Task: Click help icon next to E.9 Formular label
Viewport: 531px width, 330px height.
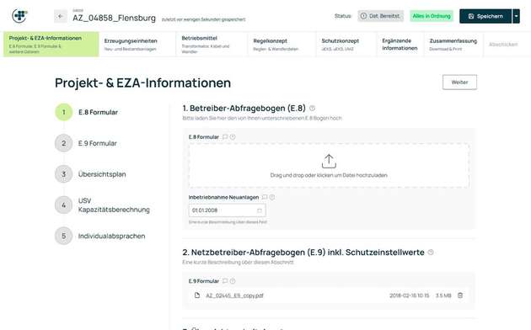Action: tap(233, 281)
